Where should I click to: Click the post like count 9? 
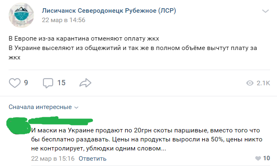26,83
